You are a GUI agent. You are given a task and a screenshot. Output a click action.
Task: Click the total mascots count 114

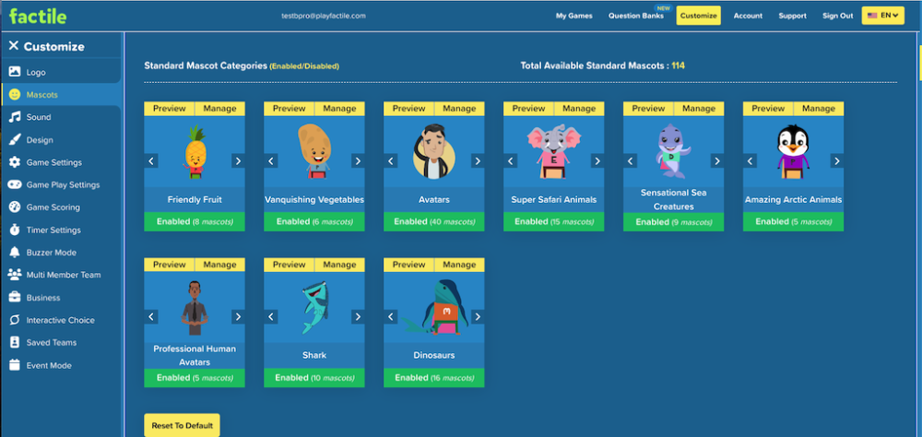[678, 65]
